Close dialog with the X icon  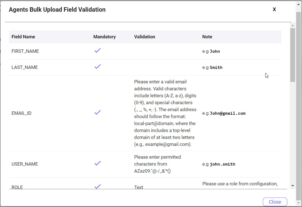[x=274, y=9]
